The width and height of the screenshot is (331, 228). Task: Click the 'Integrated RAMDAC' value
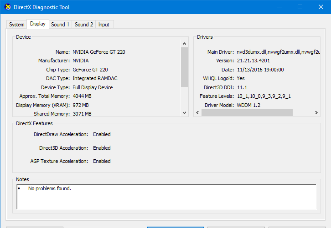tap(95, 78)
